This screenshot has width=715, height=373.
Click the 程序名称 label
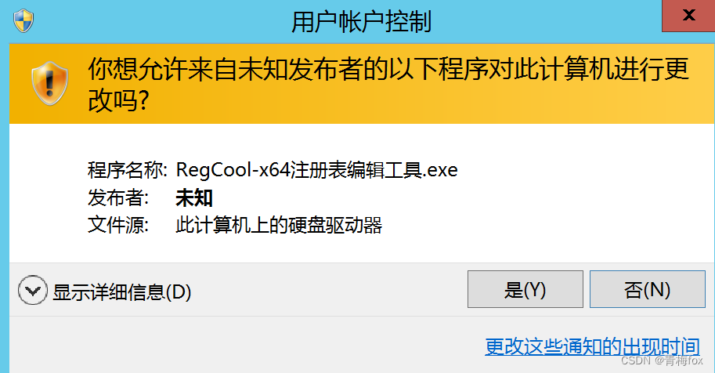tap(127, 170)
